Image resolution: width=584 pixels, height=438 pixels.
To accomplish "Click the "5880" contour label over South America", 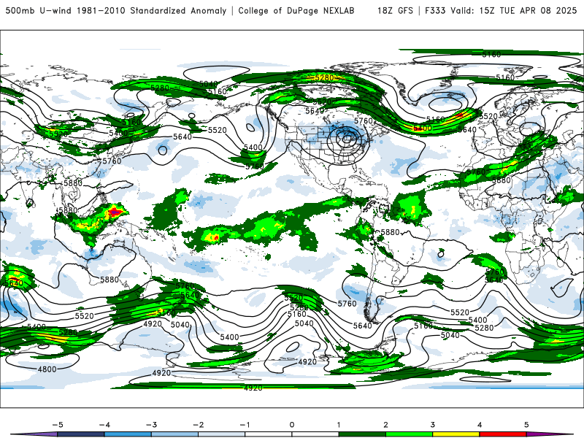I will click(x=390, y=232).
